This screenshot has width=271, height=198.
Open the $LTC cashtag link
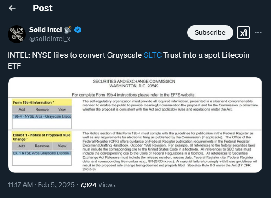[x=152, y=55]
